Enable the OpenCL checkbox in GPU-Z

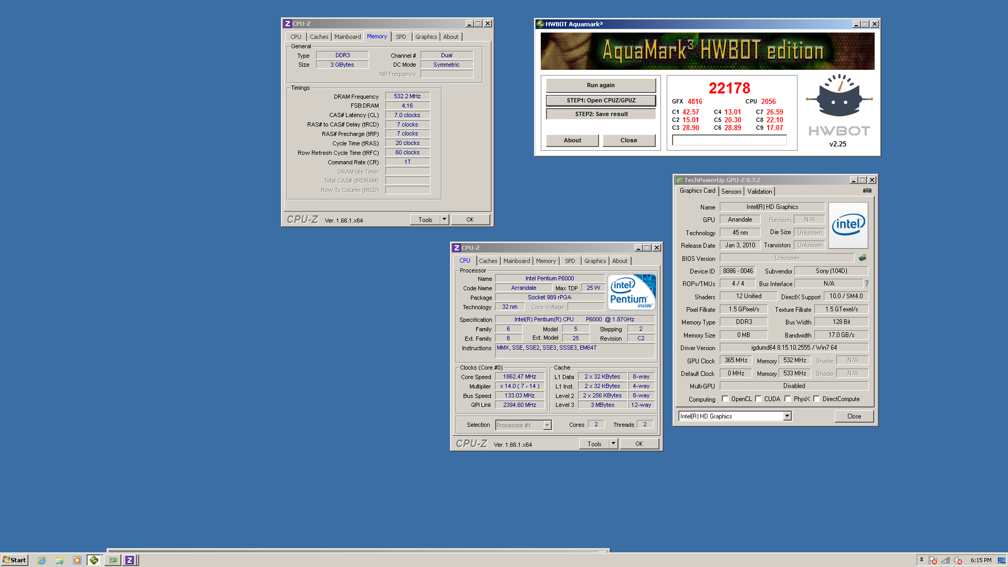(x=725, y=399)
